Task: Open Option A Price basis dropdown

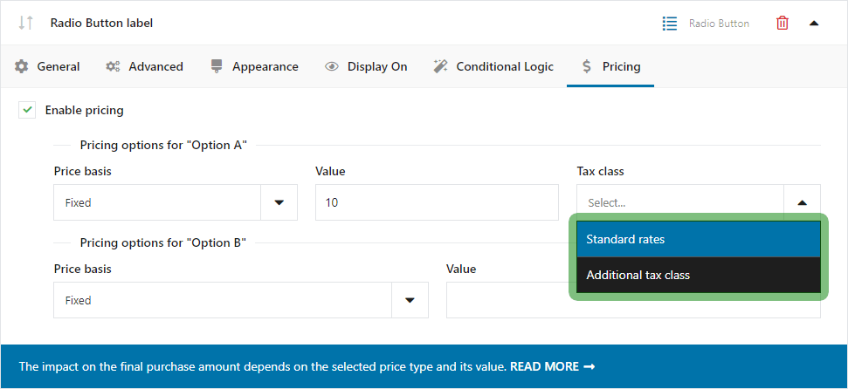Action: click(176, 202)
